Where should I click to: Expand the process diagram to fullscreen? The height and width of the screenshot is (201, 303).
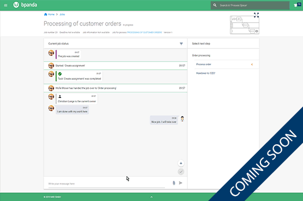256,15
